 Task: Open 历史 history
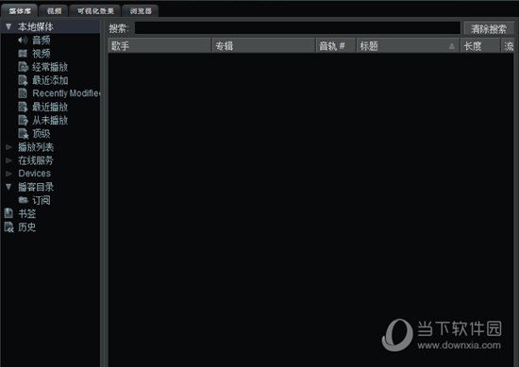click(x=26, y=227)
